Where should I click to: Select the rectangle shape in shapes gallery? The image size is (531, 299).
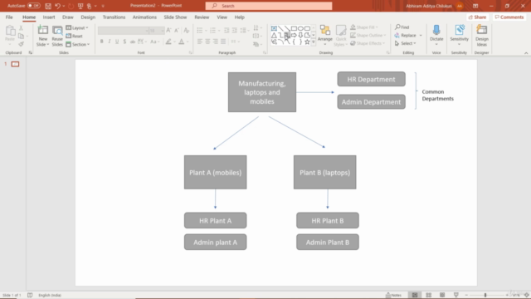[294, 28]
